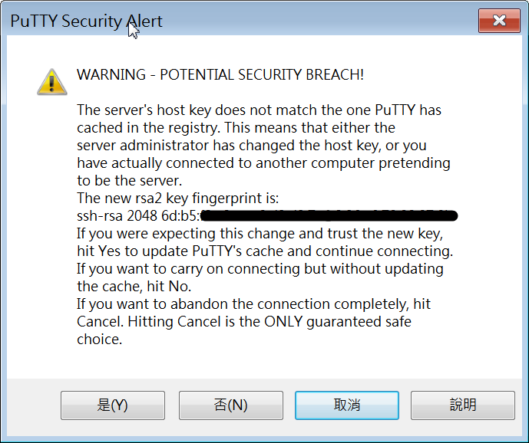Screen dimensions: 529x443
Task: Click the WARNING - POTENTIAL SECURITY BREACH heading
Action: click(220, 75)
